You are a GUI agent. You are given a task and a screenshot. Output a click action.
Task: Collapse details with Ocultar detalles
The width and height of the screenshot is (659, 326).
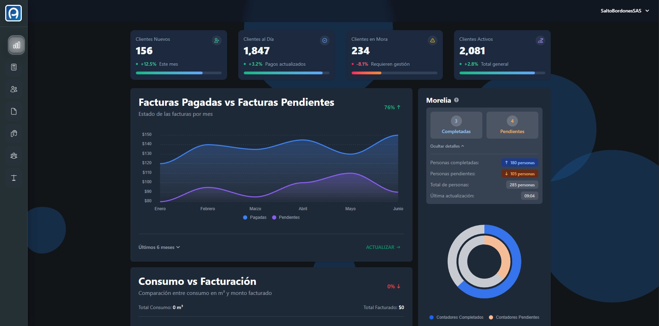click(447, 146)
